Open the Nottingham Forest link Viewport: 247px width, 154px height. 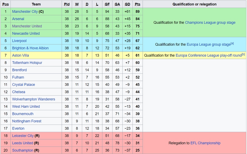[27, 121]
